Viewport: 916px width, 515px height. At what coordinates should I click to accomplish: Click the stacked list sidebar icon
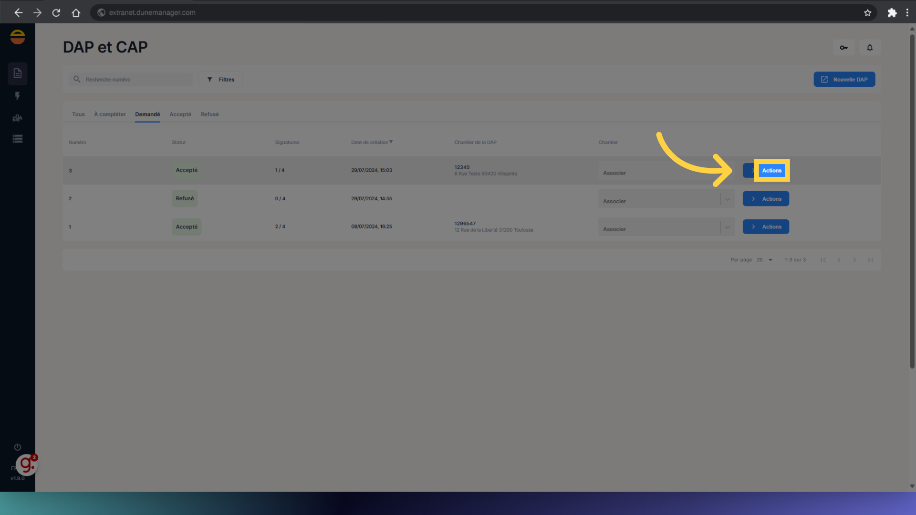[18, 139]
